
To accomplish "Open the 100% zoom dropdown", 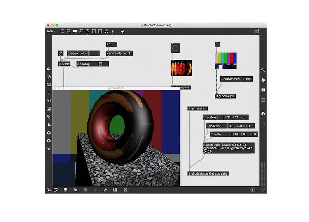I will click(51, 31).
